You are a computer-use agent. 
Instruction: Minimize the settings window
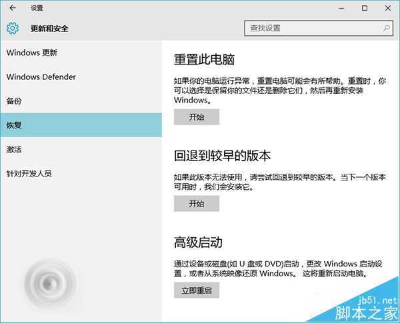tap(341, 8)
